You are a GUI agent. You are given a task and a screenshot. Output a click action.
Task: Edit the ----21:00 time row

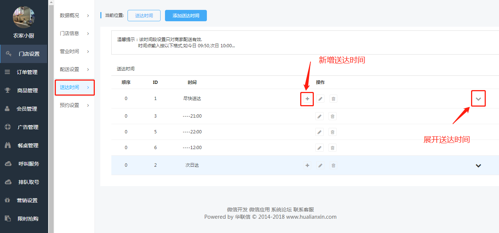pyautogui.click(x=320, y=116)
